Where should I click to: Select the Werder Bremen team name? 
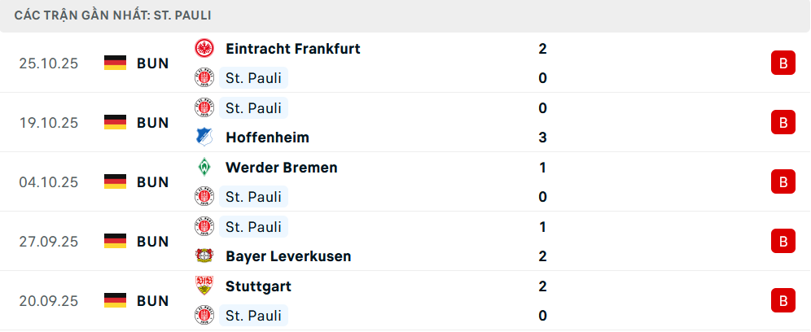[281, 168]
